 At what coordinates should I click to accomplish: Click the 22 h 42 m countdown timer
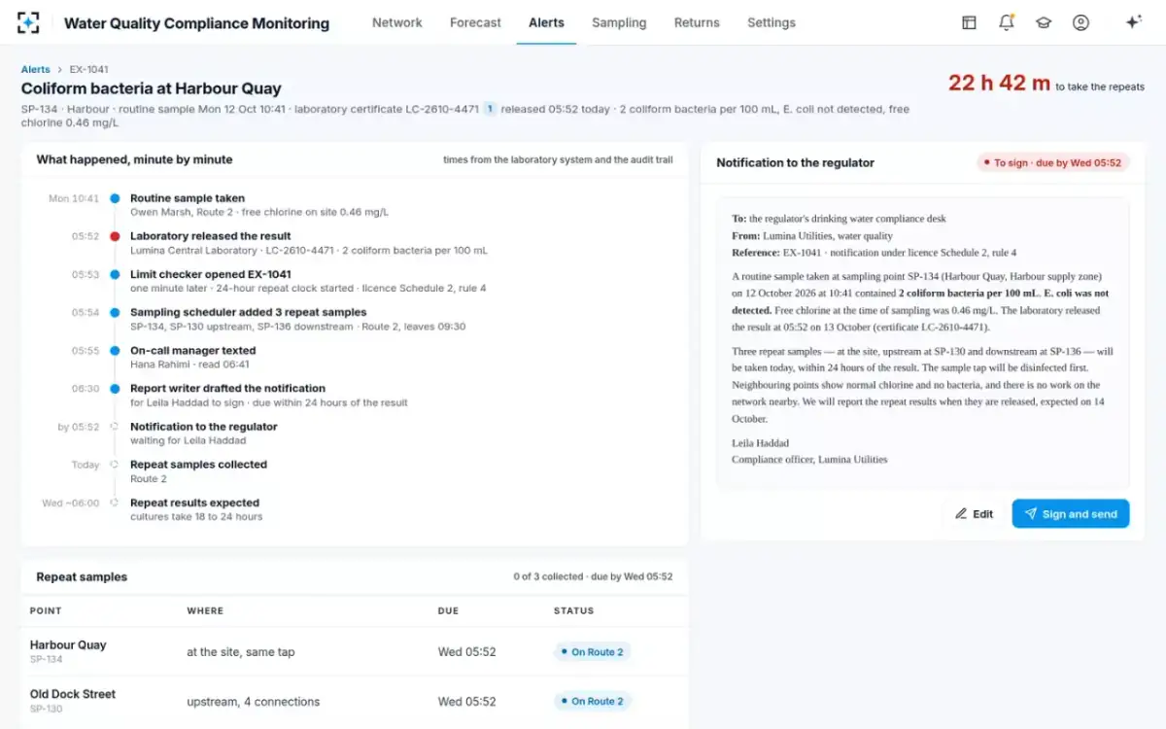click(999, 84)
